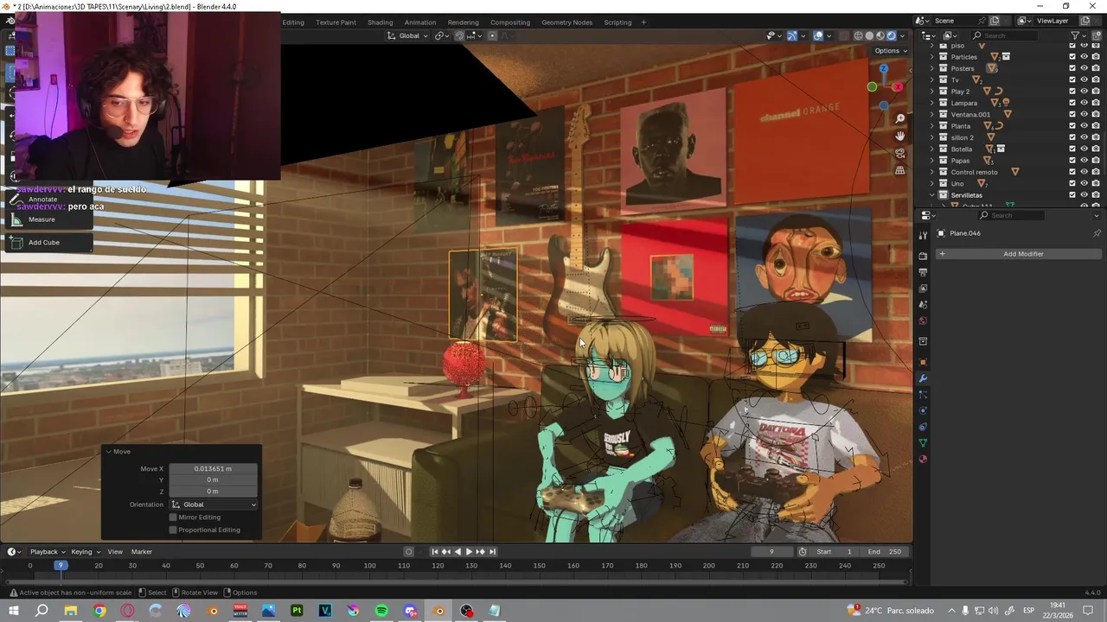The width and height of the screenshot is (1107, 622).
Task: Jump to the timeline end frame
Action: [x=492, y=552]
